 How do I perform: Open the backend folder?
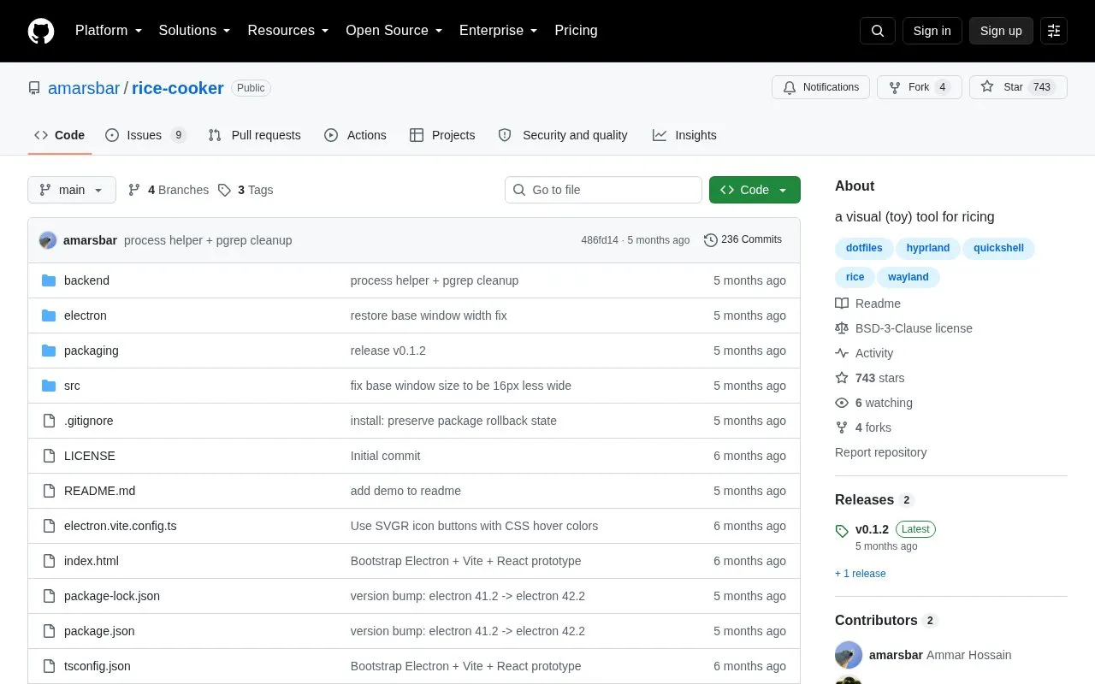86,280
